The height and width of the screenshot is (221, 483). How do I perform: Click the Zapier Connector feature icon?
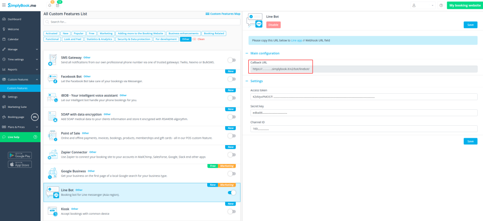[53, 155]
